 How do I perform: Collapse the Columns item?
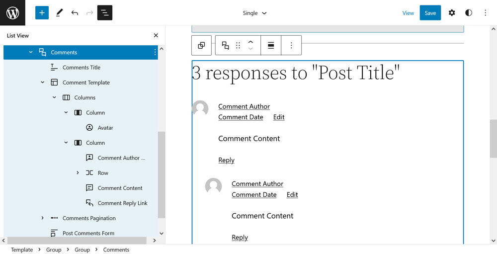54,97
